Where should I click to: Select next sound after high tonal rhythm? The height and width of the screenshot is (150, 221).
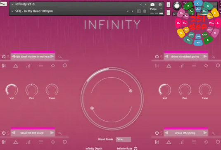(52, 56)
